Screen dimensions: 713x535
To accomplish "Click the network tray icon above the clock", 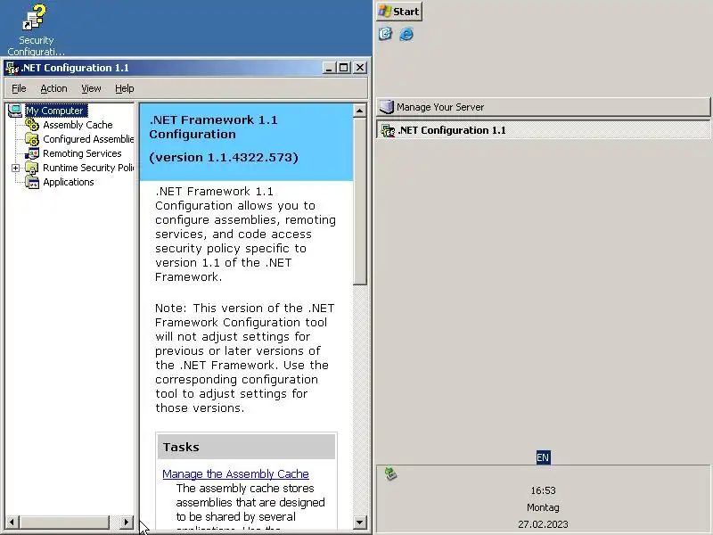I will point(390,473).
